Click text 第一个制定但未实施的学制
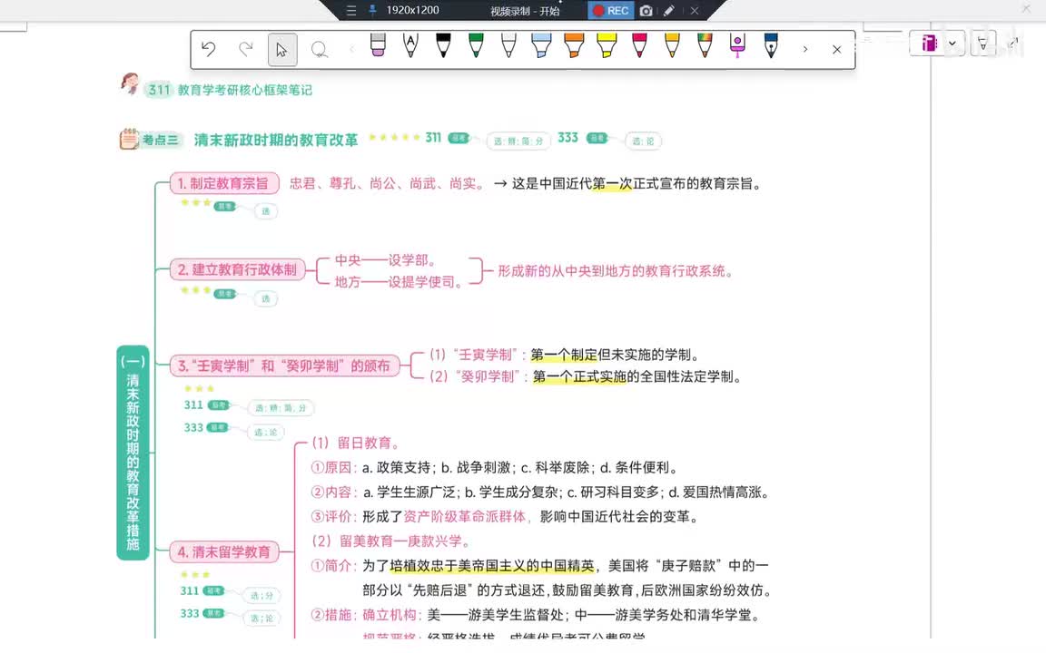This screenshot has height=653, width=1046. tap(615, 355)
